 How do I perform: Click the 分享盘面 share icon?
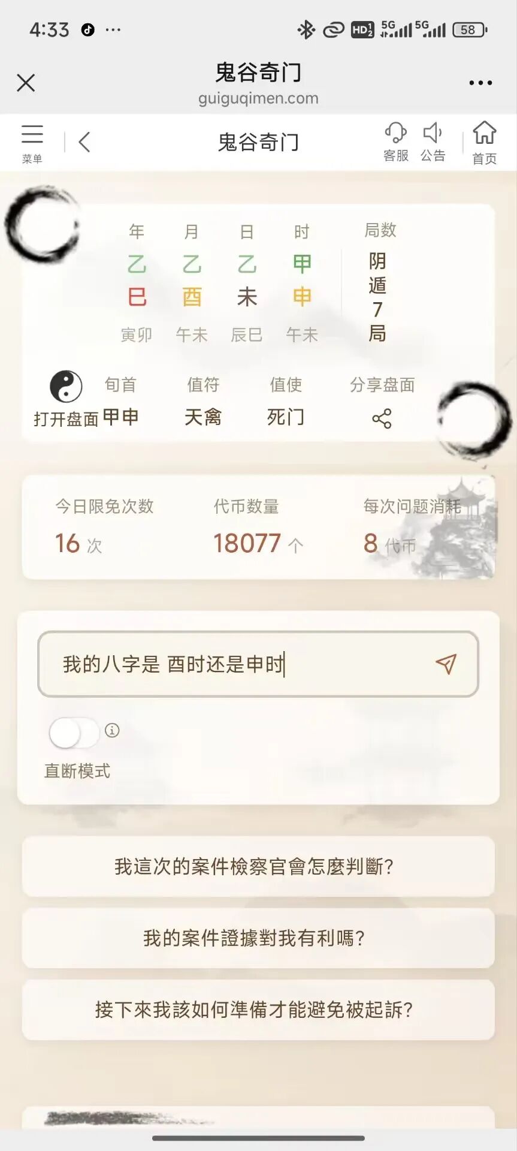click(x=382, y=418)
